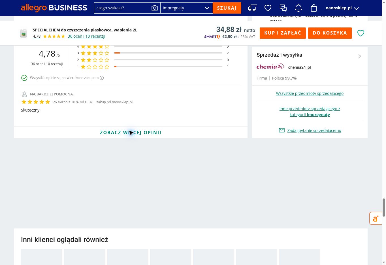This screenshot has width=386, height=265.
Task: Click KUP I ZAPŁAĆ button
Action: point(283,33)
